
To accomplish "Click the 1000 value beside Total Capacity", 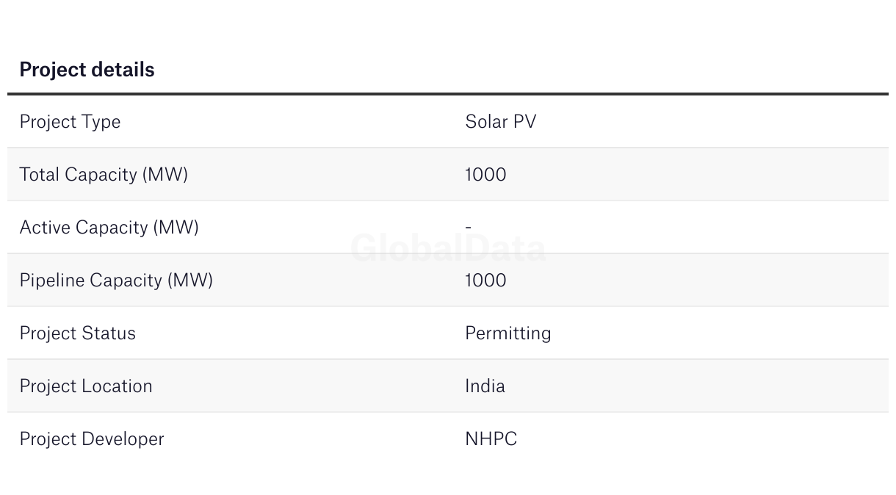I will (485, 174).
